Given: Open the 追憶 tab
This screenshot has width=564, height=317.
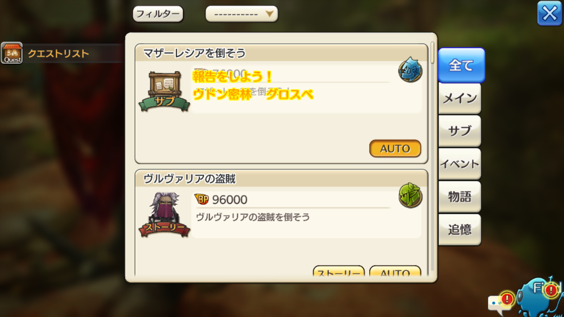Looking at the screenshot, I should pyautogui.click(x=459, y=229).
